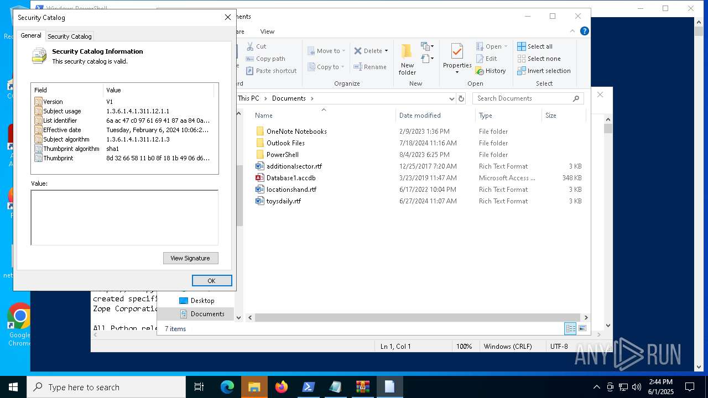This screenshot has width=708, height=398.
Task: Select the Effective date field row
Action: tap(124, 130)
